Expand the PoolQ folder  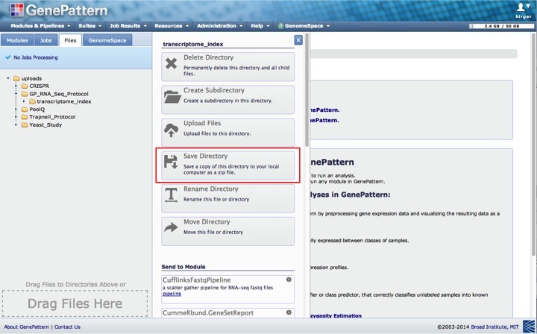click(x=16, y=109)
